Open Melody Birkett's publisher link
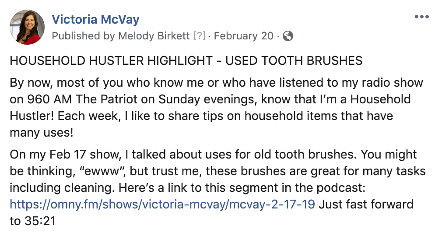The image size is (435, 233). pos(154,36)
